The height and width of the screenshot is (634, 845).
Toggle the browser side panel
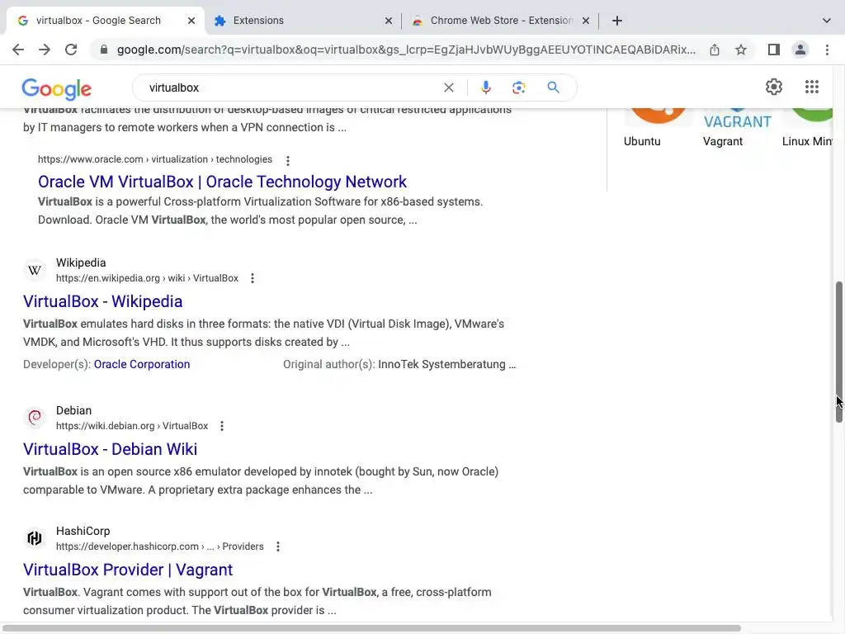[x=774, y=50]
